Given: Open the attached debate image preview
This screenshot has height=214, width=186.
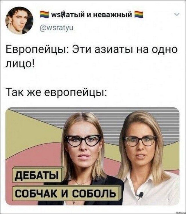Looking at the screenshot, I should pos(92,156).
